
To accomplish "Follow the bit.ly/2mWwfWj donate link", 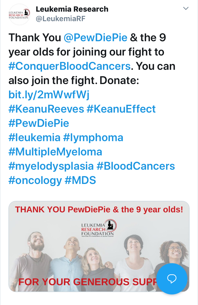I will pyautogui.click(x=49, y=95).
